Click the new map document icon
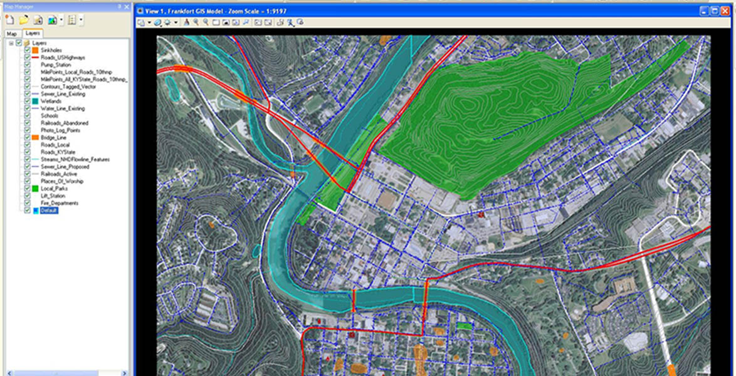Viewport: 736px width, 376px height. (10, 20)
